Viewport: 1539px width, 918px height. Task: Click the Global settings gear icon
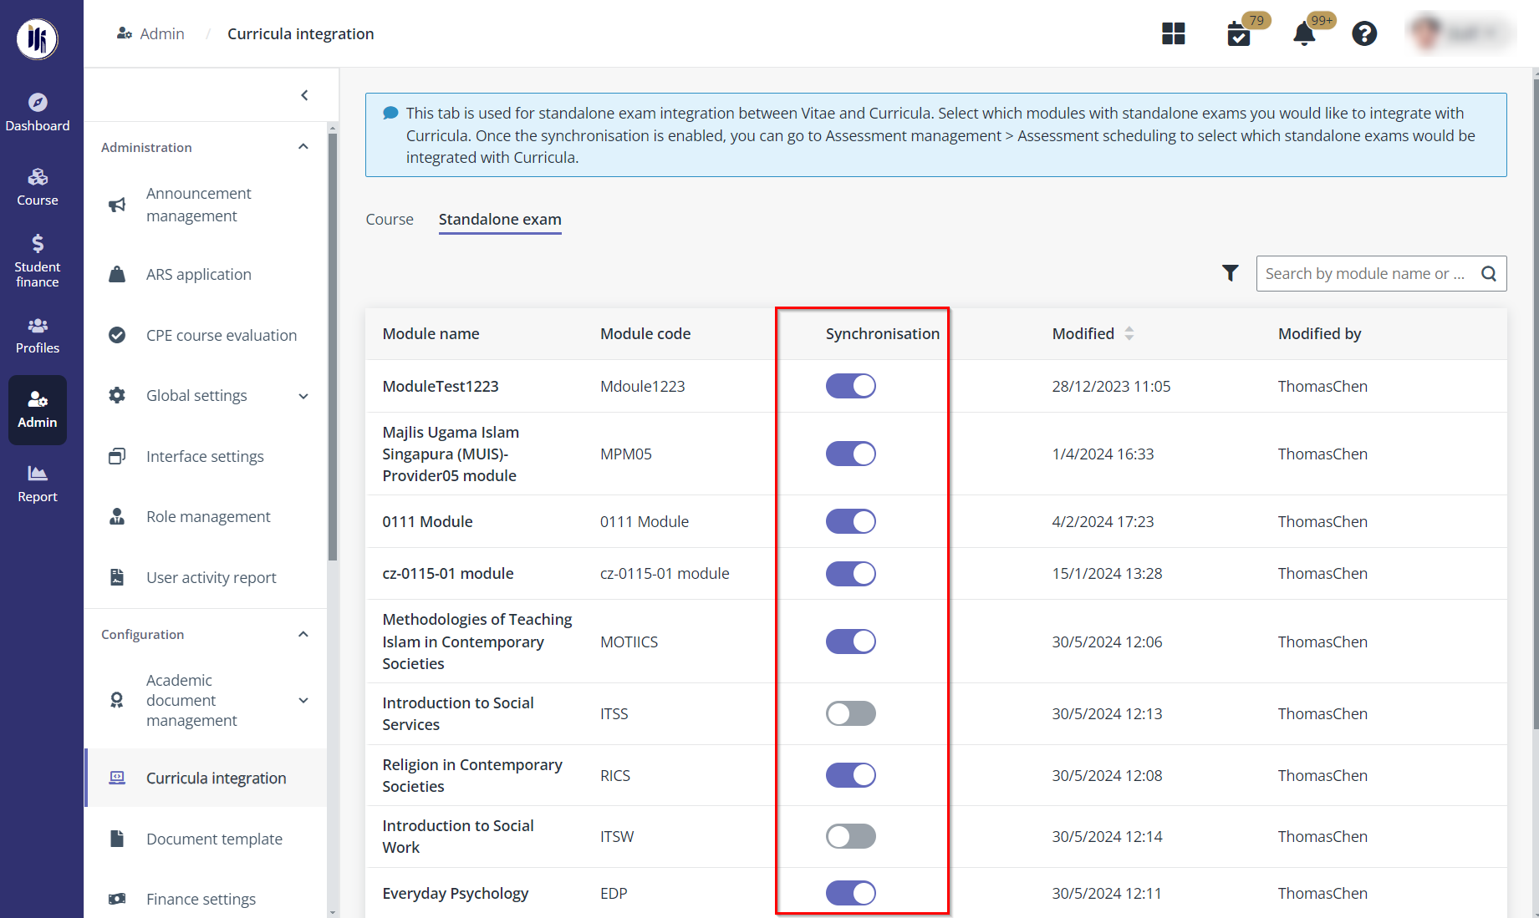click(117, 395)
